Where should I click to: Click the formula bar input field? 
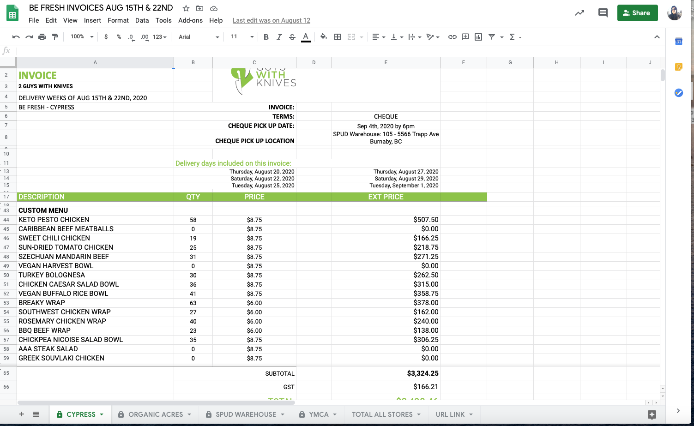[x=323, y=51]
